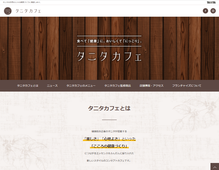This screenshot has height=170, width=219.
Task: Click the hero slogan 食べて「健康」に text
Action: [x=109, y=41]
